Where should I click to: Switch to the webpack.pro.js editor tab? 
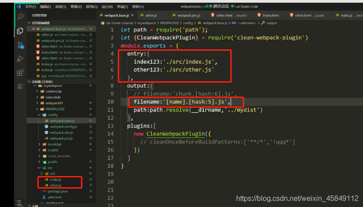(188, 15)
